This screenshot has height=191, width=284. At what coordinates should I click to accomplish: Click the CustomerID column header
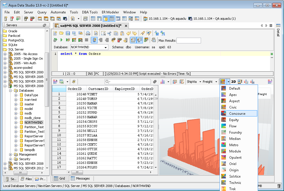pyautogui.click(x=100, y=89)
